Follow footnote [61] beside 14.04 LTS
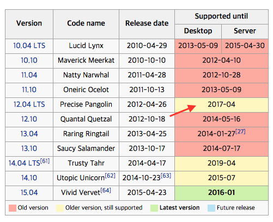The width and height of the screenshot is (273, 222). point(45,161)
